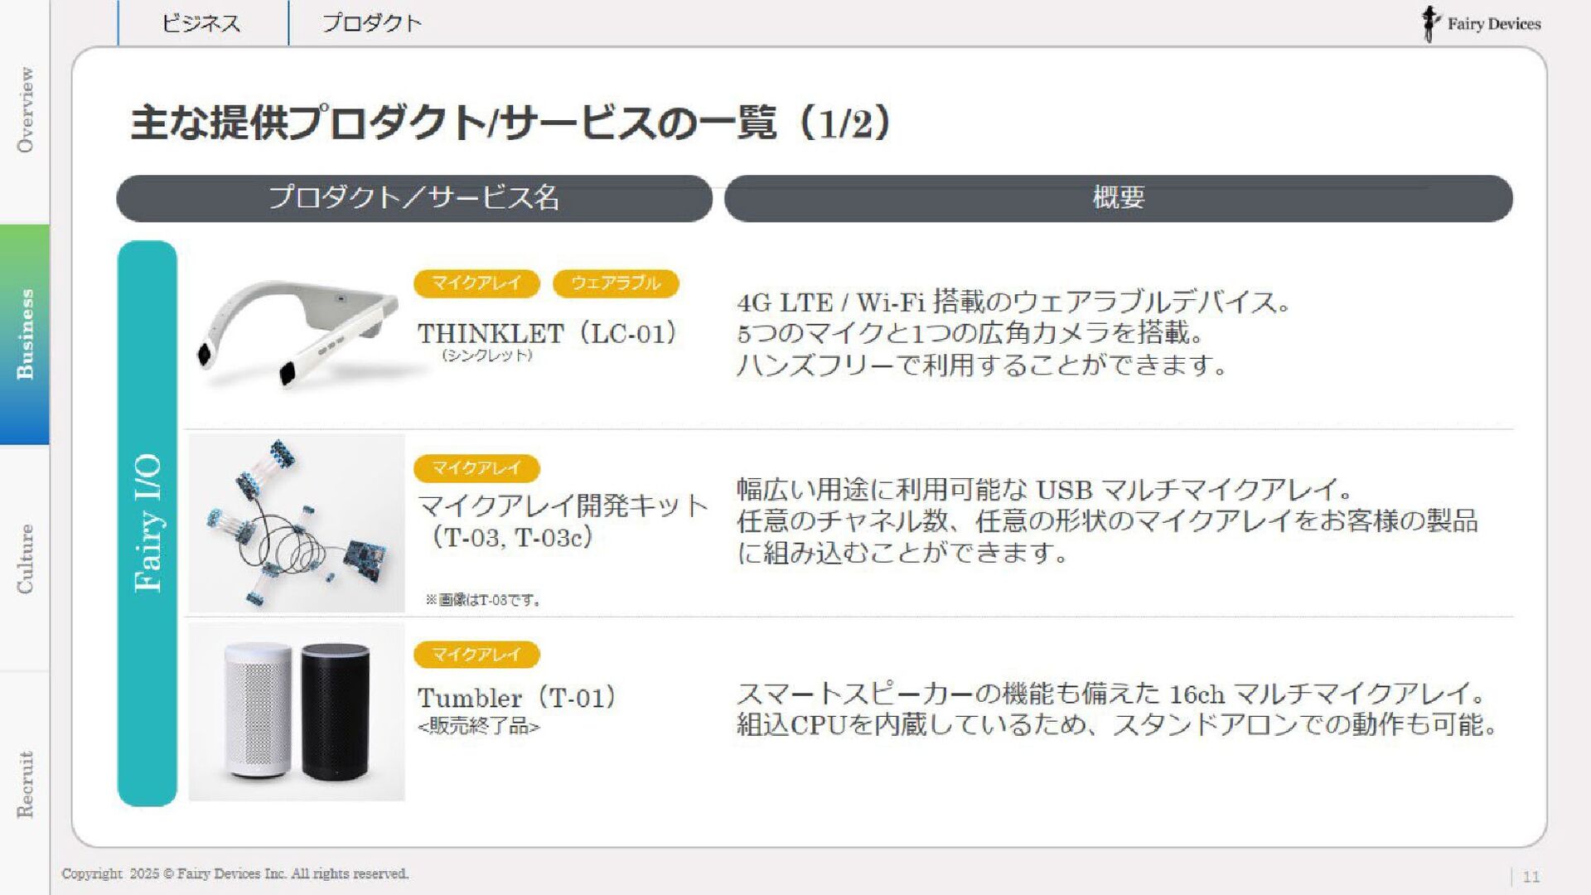This screenshot has height=895, width=1591.
Task: Click the マイクアレイ tag above THINKLET
Action: 476,283
